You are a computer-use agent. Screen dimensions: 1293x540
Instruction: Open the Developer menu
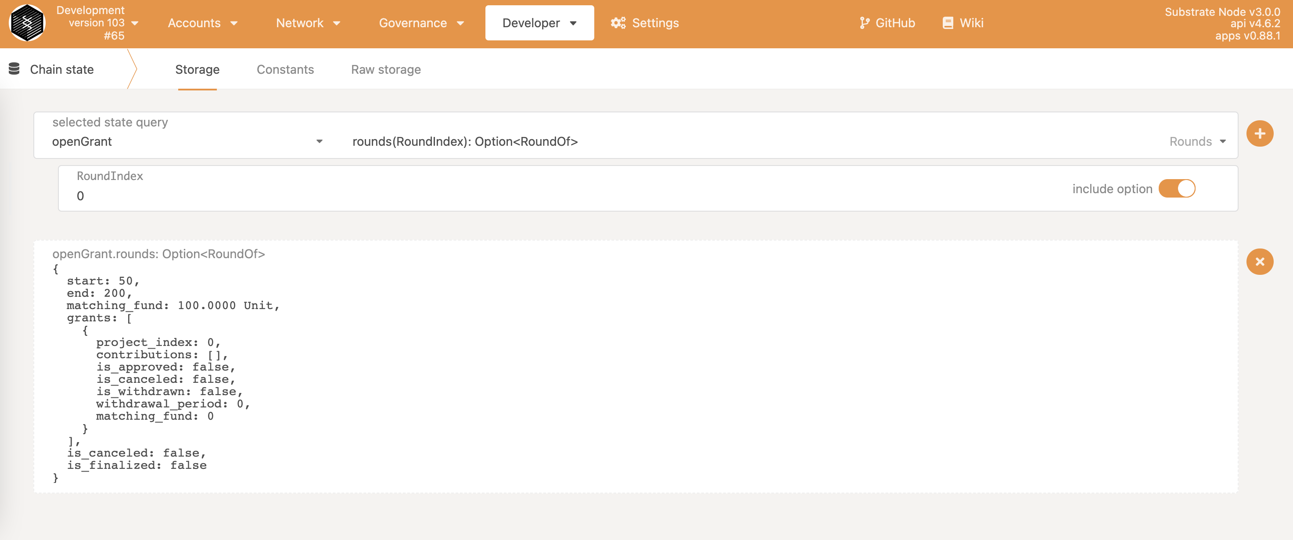coord(539,23)
